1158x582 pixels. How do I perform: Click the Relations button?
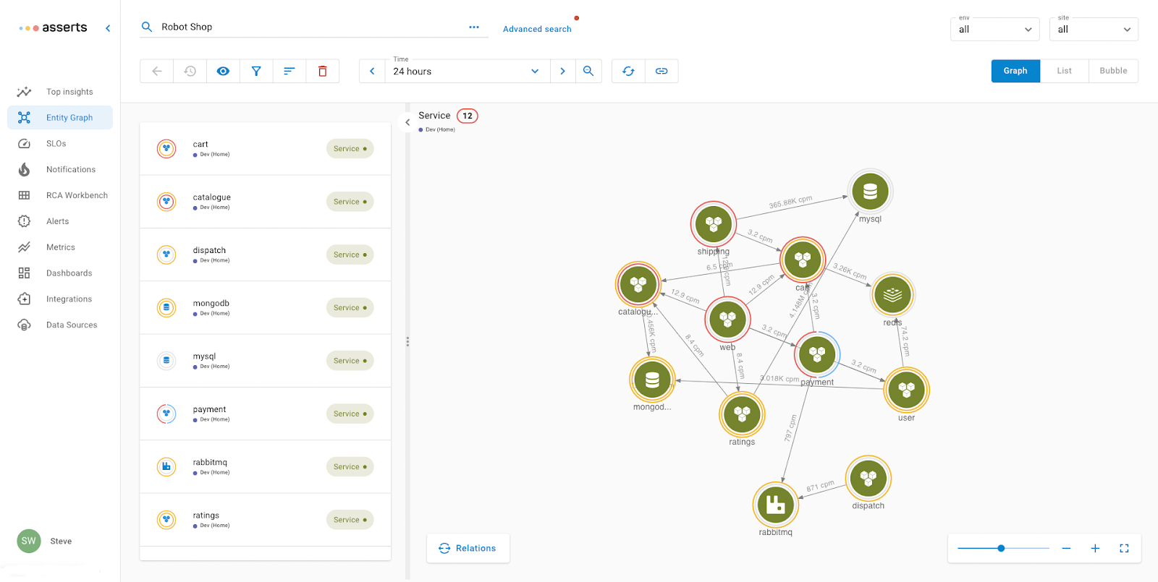point(468,549)
